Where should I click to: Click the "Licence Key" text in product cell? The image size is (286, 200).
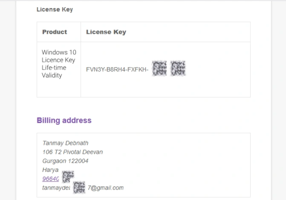point(59,60)
